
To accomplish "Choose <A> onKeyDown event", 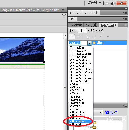I will [x=81, y=60].
